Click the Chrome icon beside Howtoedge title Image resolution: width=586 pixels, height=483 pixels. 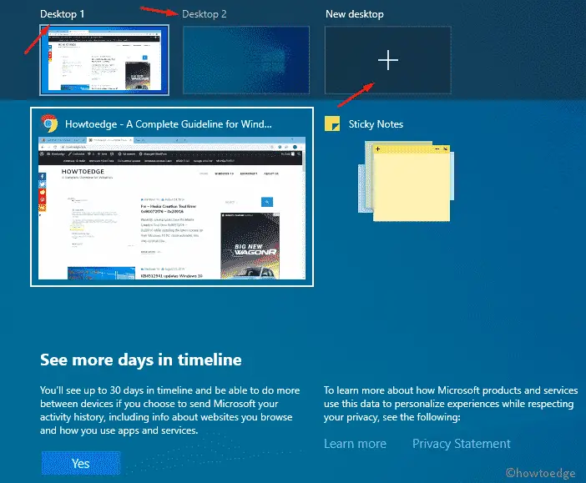(x=49, y=123)
